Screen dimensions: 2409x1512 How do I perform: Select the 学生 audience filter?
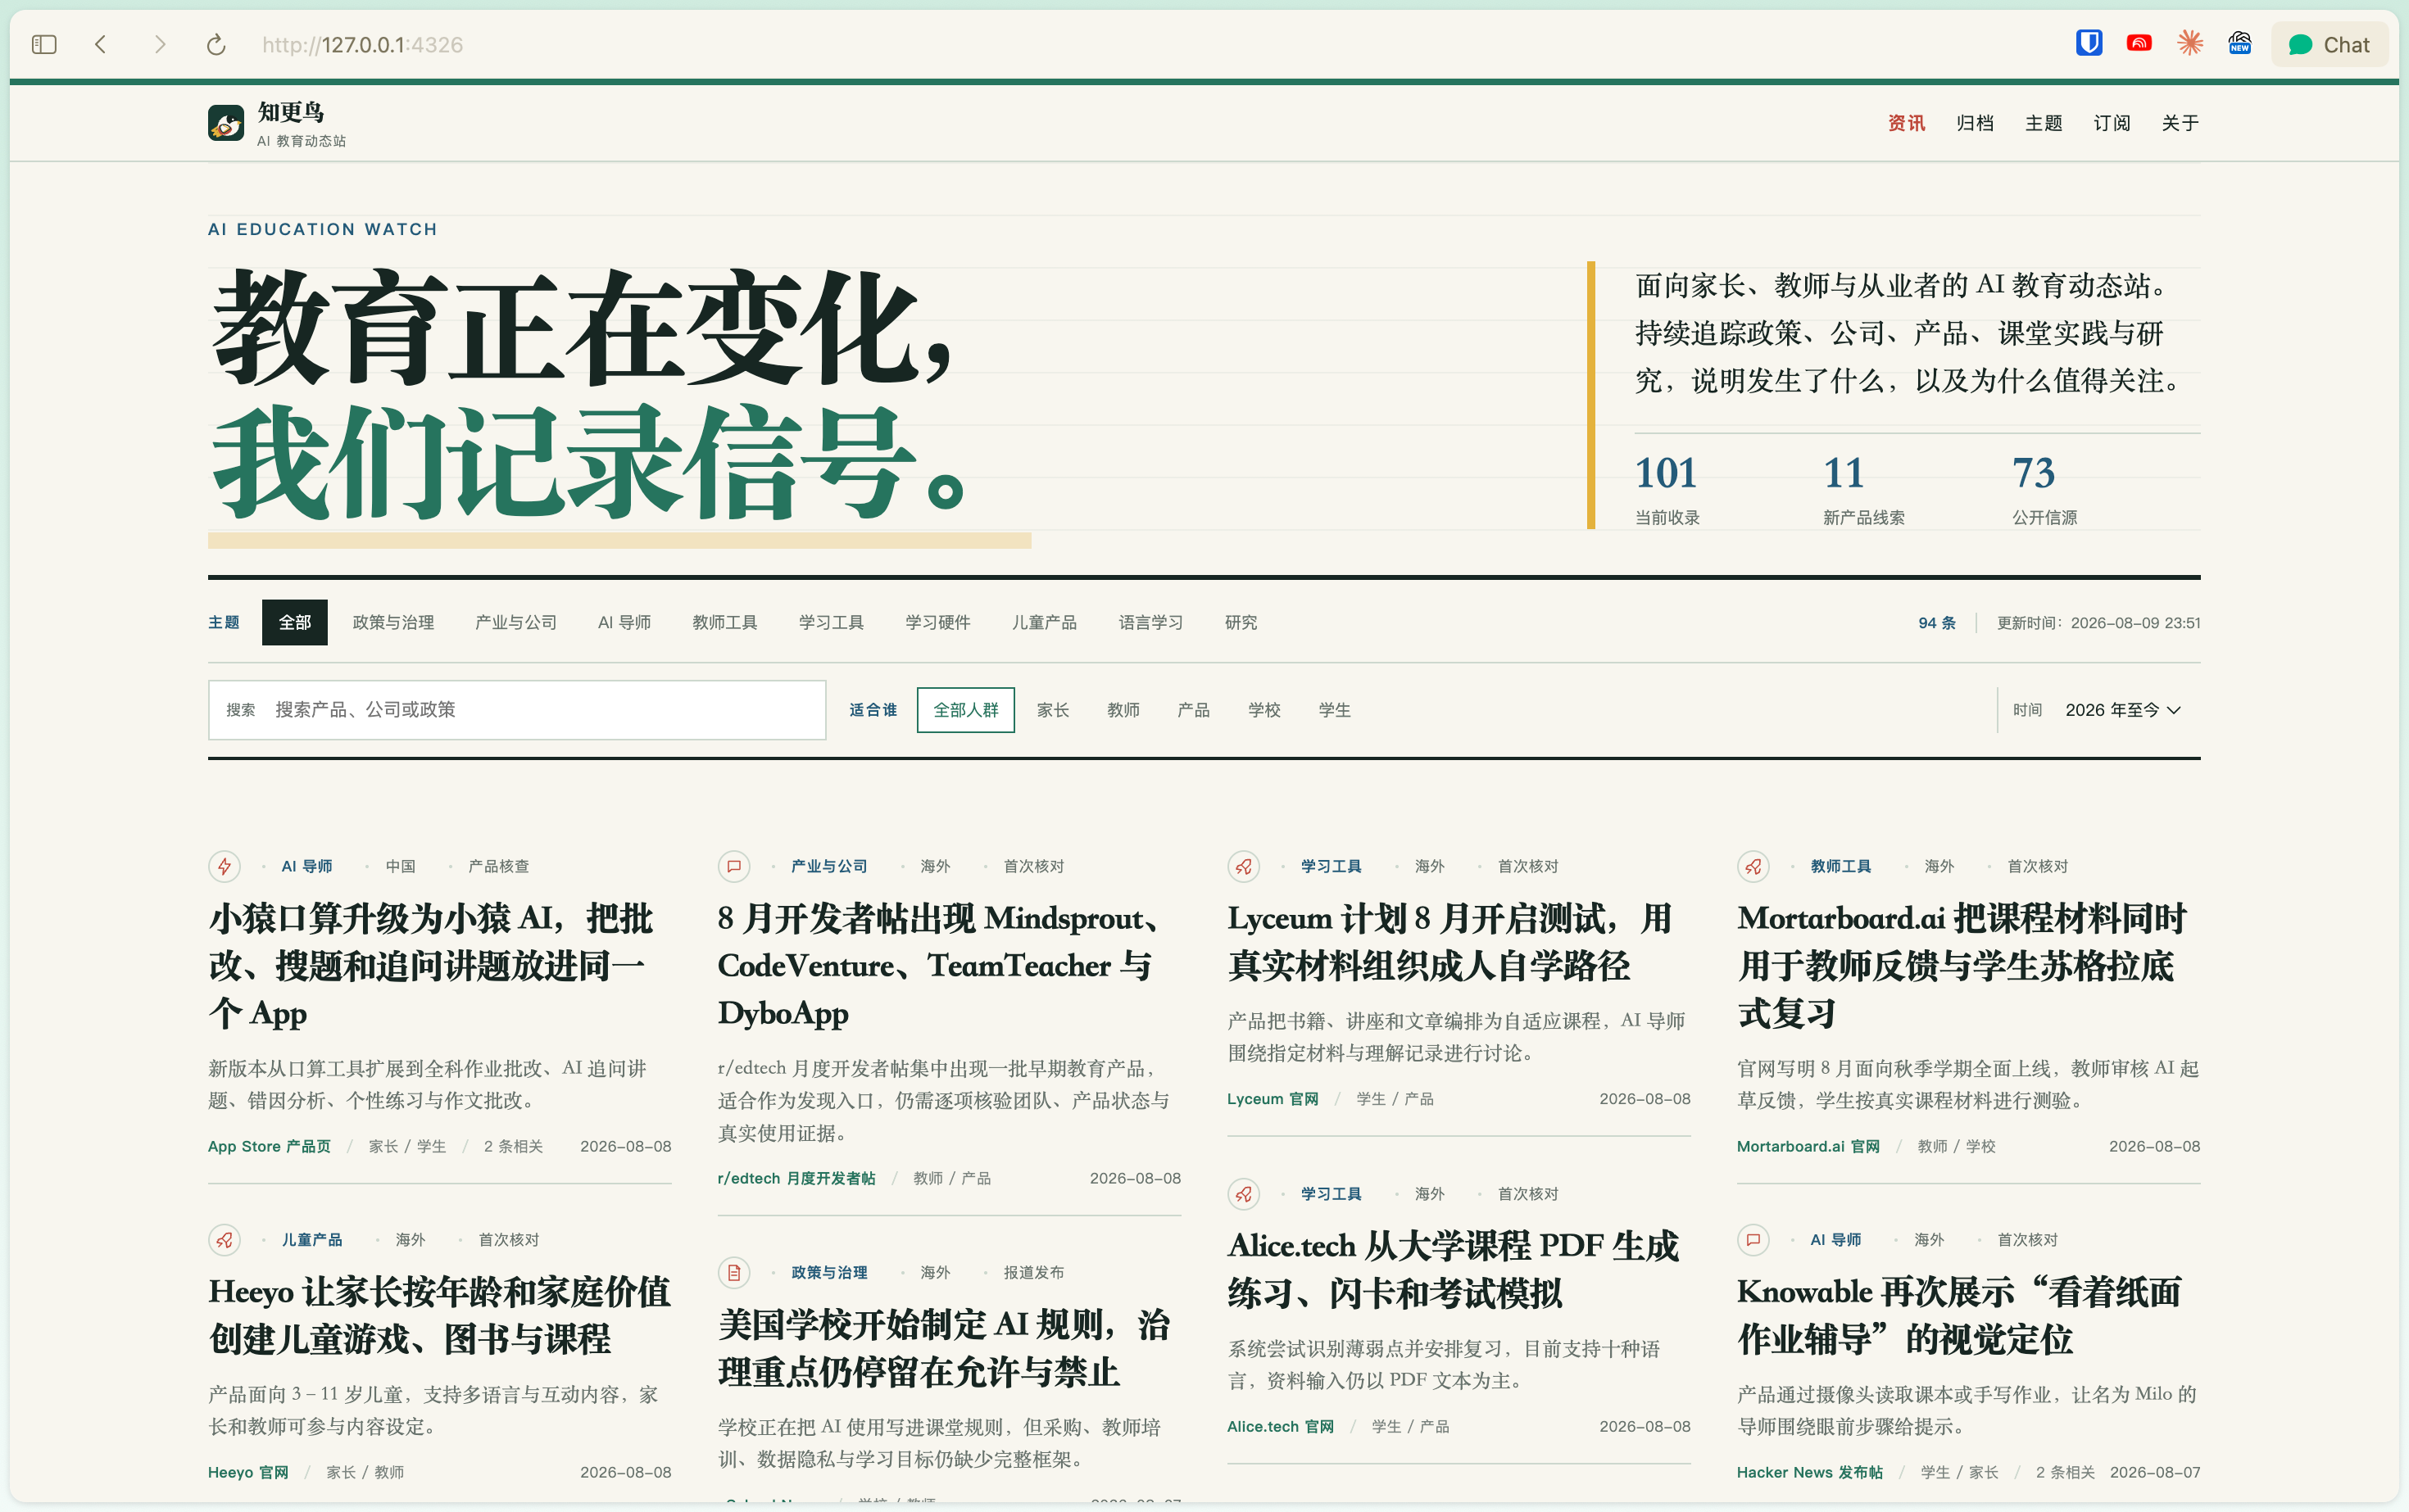coord(1335,710)
